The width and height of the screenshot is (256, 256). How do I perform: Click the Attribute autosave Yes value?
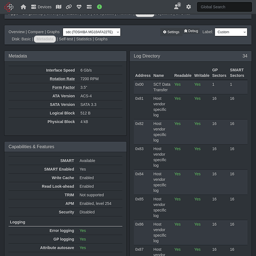point(82,248)
